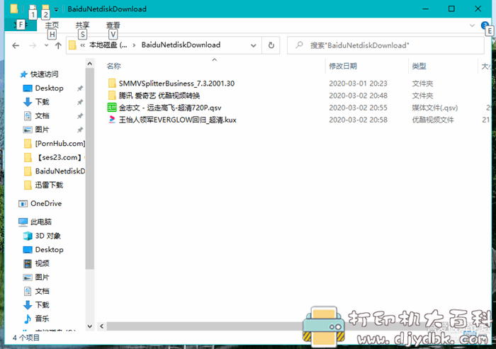
Task: Open 音乐 under This PC
Action: click(42, 319)
